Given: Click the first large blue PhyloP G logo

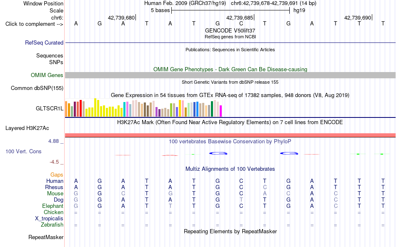Looking at the screenshot, I should [218, 153].
